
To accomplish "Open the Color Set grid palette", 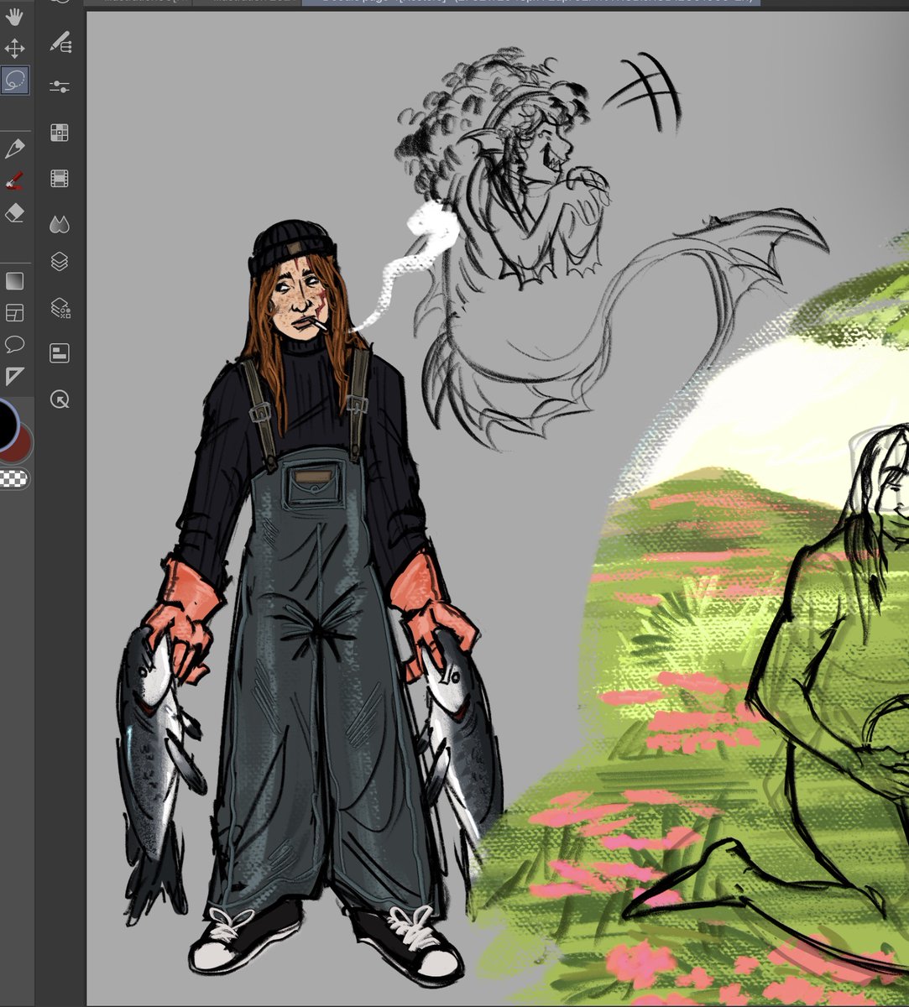I will pos(60,132).
